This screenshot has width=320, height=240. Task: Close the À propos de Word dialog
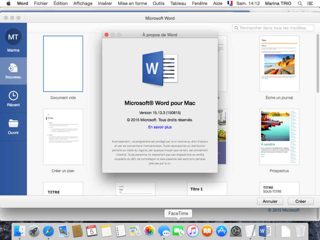(x=107, y=35)
